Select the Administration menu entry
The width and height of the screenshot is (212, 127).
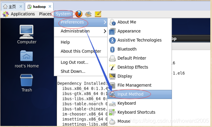coord(81,31)
